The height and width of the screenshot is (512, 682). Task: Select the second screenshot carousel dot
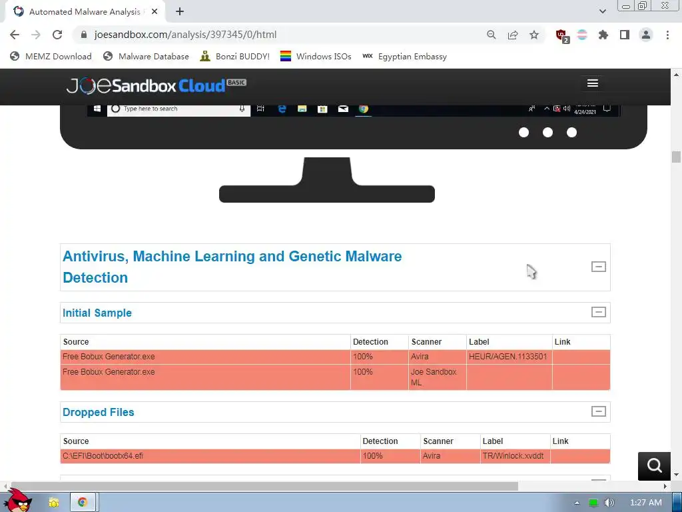click(547, 133)
